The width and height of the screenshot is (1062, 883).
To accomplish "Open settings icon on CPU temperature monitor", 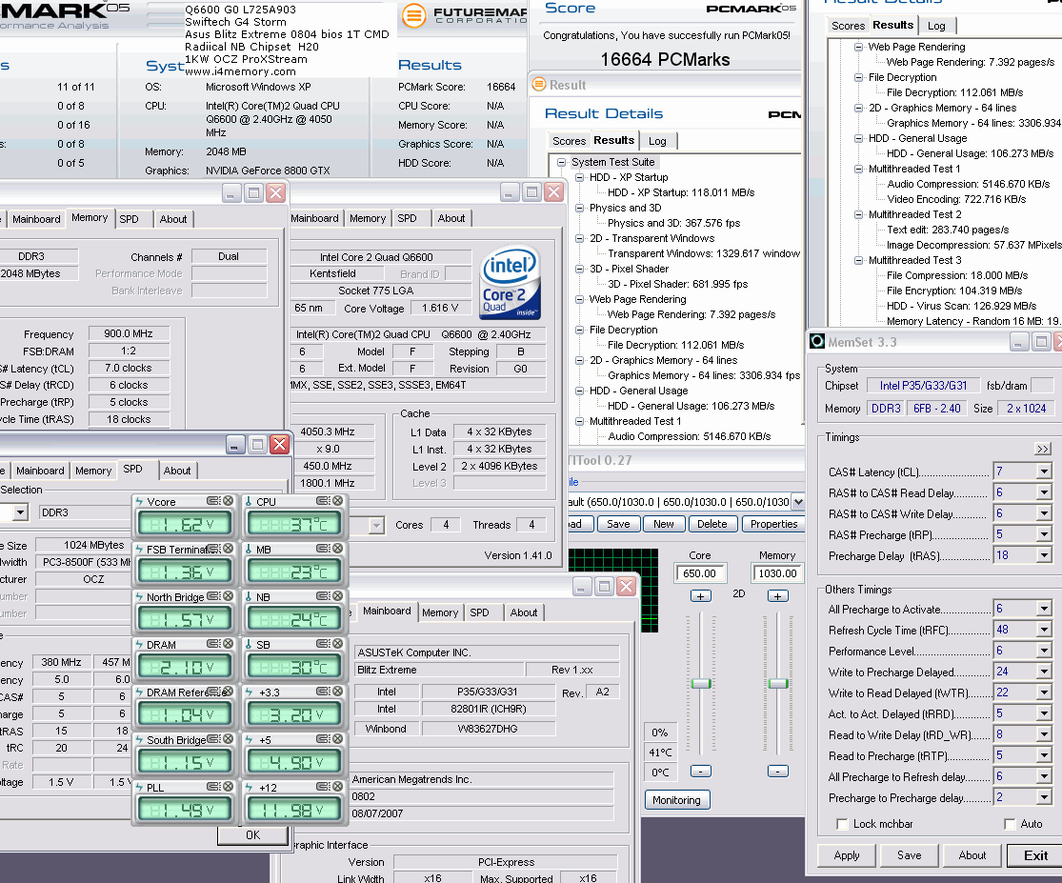I will (x=323, y=501).
